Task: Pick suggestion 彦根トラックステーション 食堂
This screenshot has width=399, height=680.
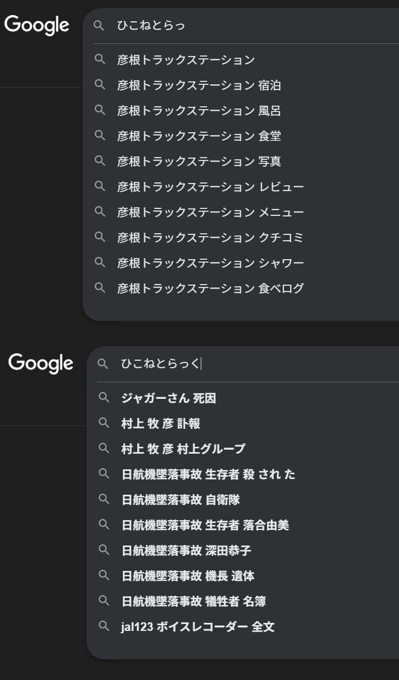Action: 199,136
